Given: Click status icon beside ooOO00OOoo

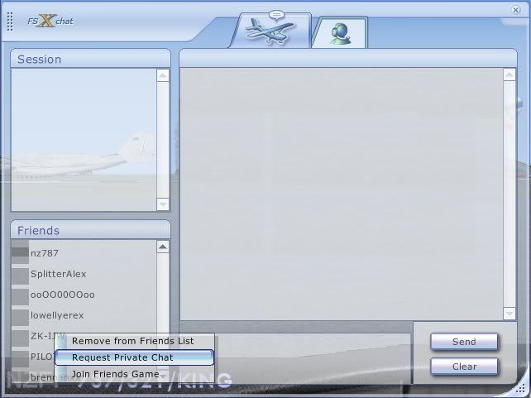Looking at the screenshot, I should (21, 296).
